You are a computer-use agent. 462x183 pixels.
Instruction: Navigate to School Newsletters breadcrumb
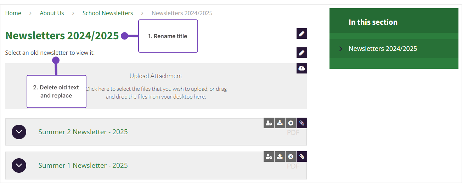click(108, 13)
